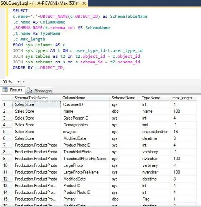
Task: Click nvarchar type cell in row 9
Action: pos(155,159)
